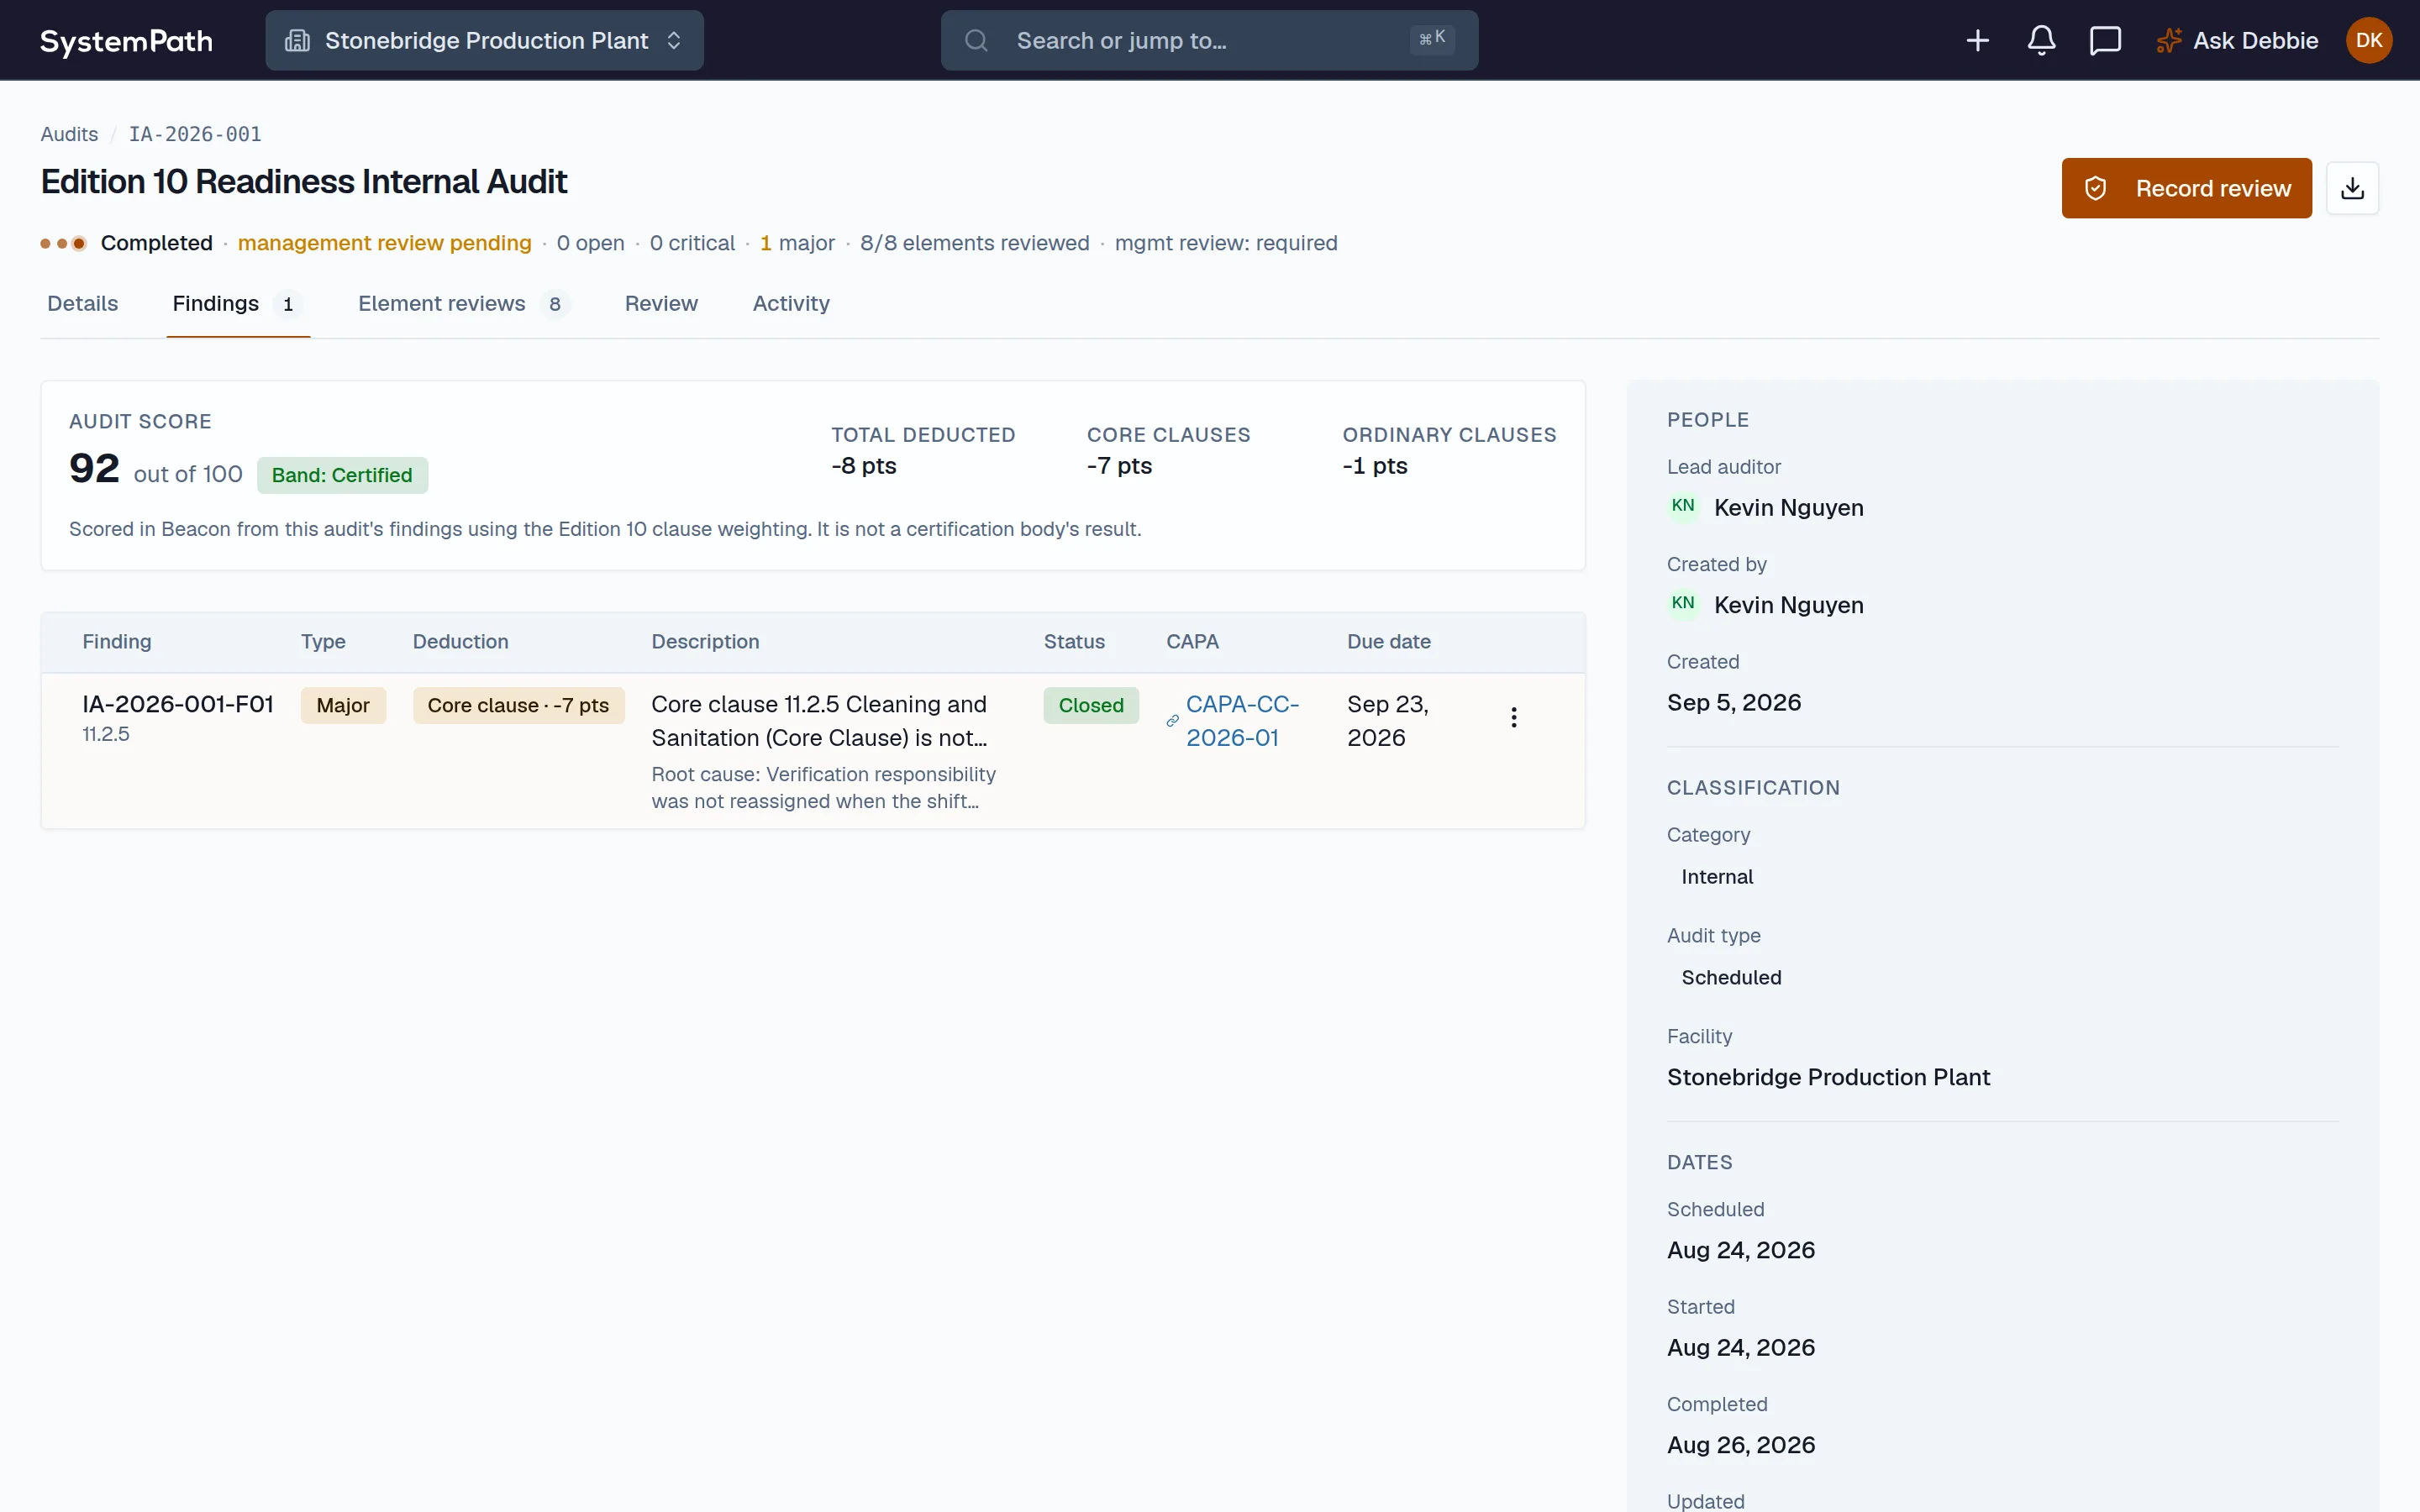Click the Core clause -7 pts badge
The image size is (2420, 1512).
pos(518,705)
